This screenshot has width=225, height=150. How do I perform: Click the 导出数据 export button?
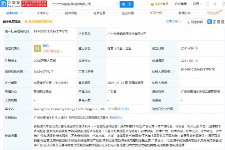[195, 22]
